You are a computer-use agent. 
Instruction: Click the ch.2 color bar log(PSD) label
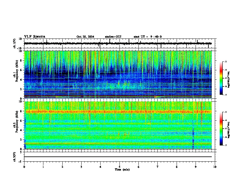(229, 130)
